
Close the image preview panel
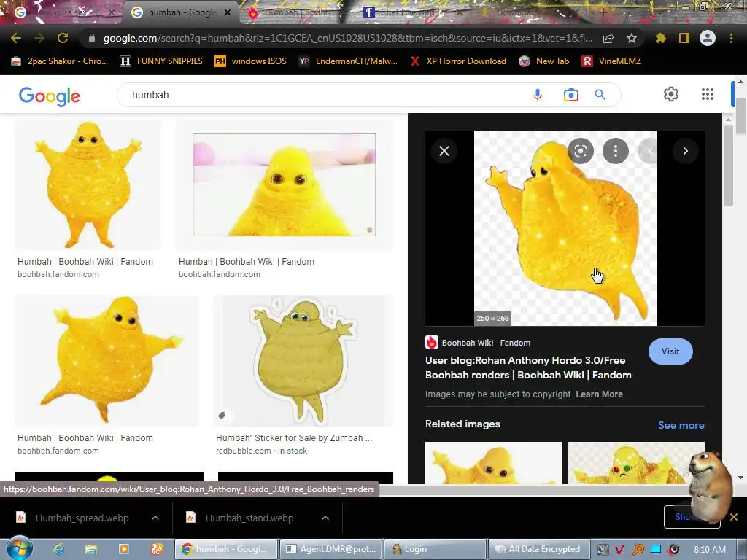(x=444, y=151)
